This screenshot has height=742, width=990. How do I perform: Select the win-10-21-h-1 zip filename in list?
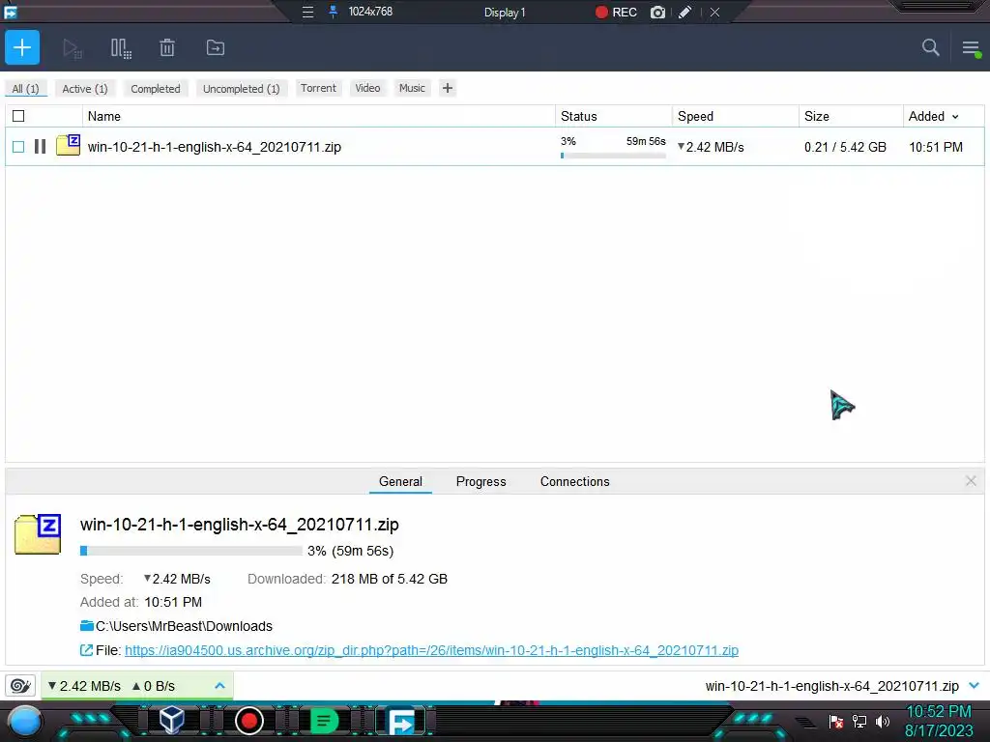click(214, 147)
